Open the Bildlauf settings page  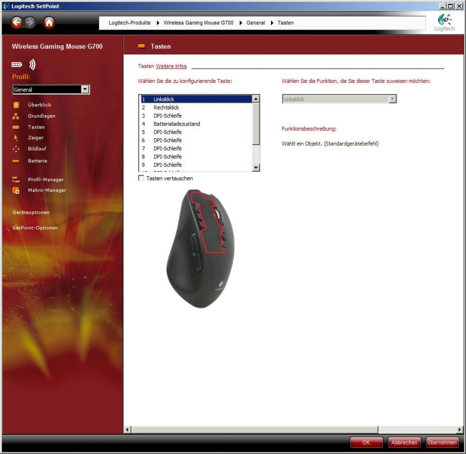[x=37, y=149]
